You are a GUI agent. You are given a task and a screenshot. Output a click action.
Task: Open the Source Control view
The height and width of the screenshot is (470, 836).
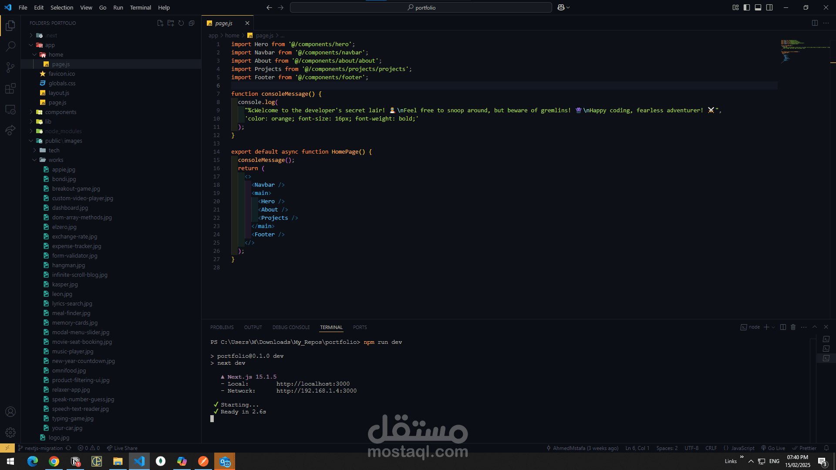tap(10, 67)
